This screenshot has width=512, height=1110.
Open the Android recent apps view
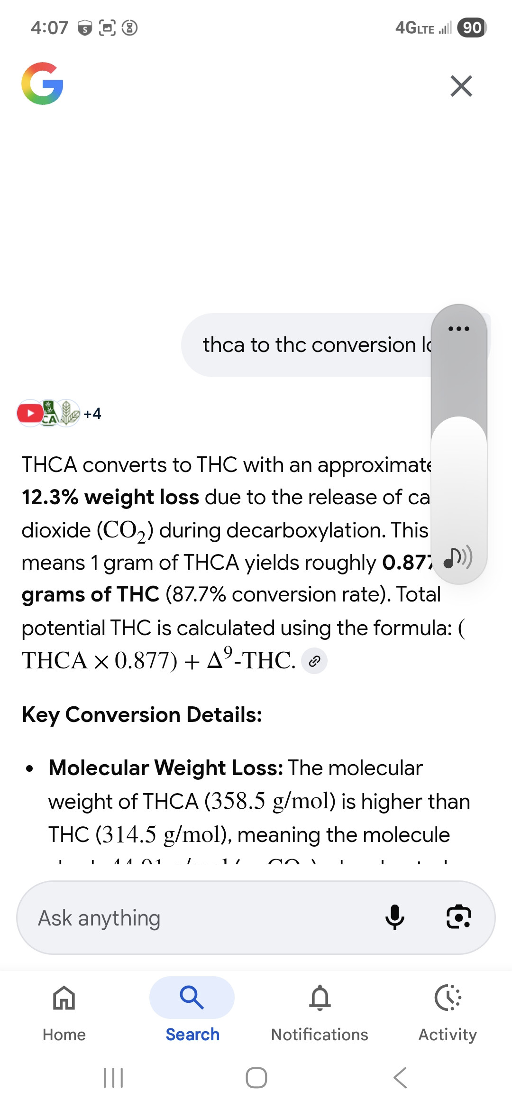click(x=113, y=1078)
